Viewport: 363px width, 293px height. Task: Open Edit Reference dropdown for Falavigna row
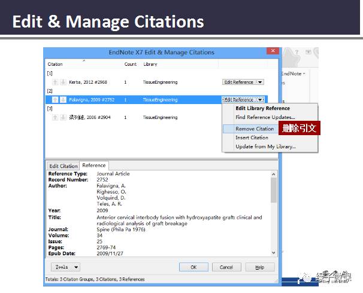point(243,100)
